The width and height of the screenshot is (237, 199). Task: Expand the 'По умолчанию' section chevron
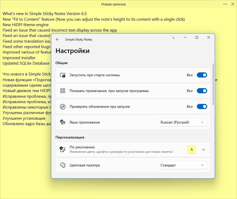(x=204, y=150)
